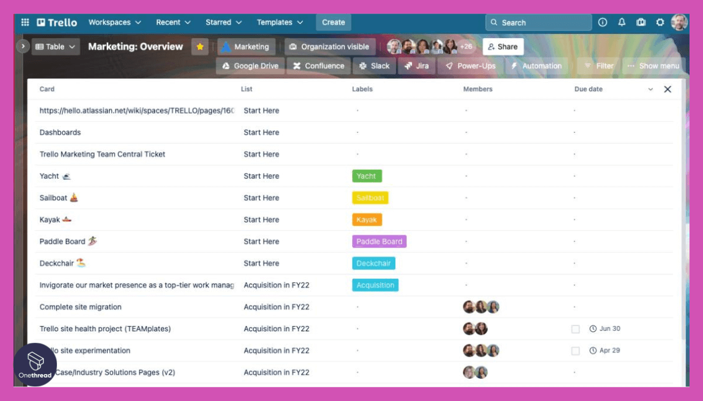Select the green Yacht label
This screenshot has height=401, width=703.
coord(366,176)
